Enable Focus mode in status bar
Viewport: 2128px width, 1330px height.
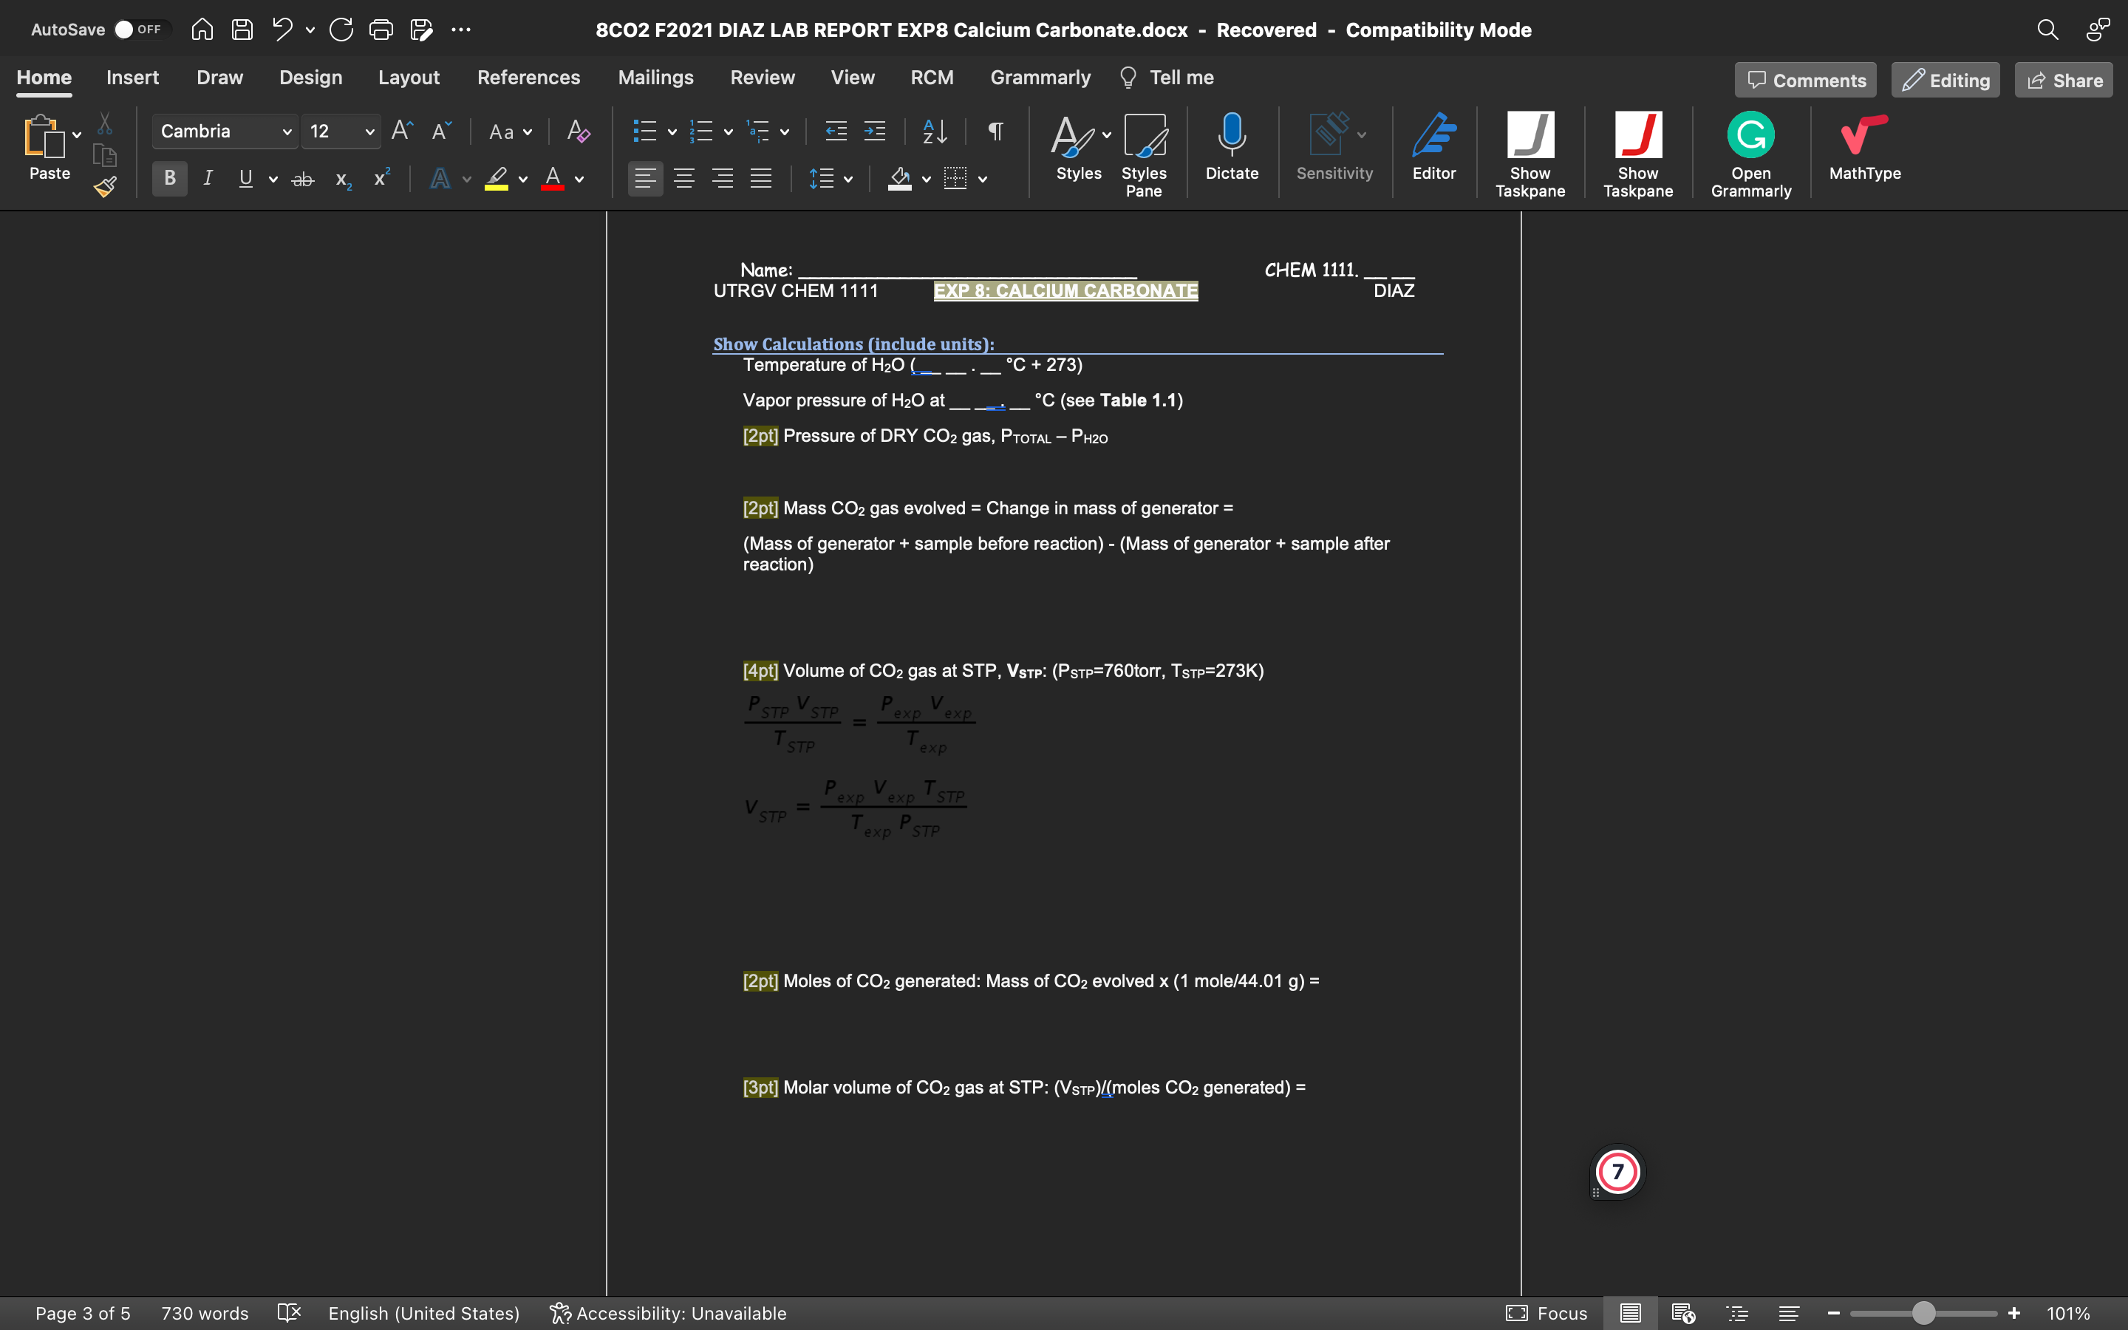1546,1313
